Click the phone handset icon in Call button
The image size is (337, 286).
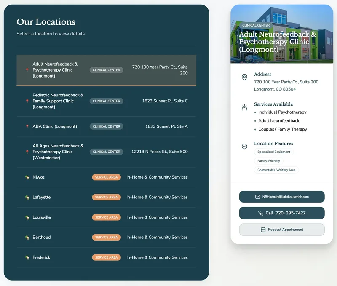pyautogui.click(x=261, y=213)
